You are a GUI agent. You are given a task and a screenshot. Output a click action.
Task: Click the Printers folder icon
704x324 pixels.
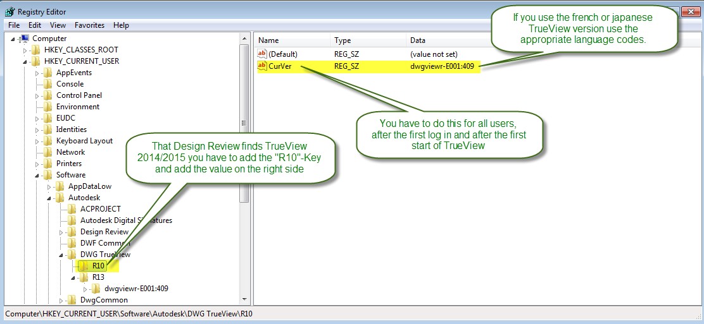49,164
